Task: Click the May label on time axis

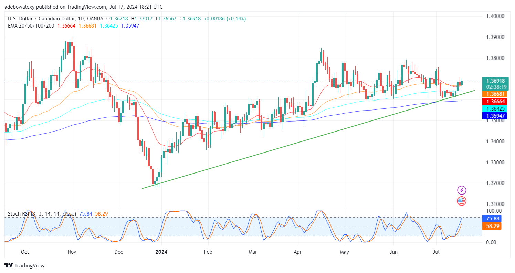Action: 345,252
